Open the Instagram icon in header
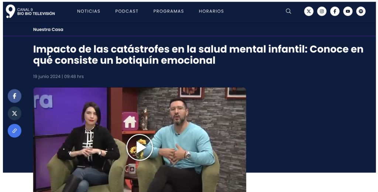The height and width of the screenshot is (192, 378). tap(322, 11)
